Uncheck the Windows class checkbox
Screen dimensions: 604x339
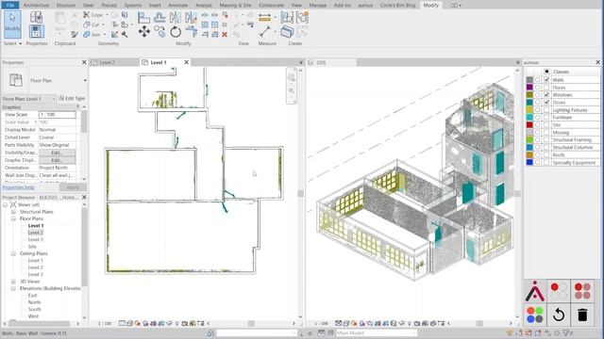click(546, 94)
